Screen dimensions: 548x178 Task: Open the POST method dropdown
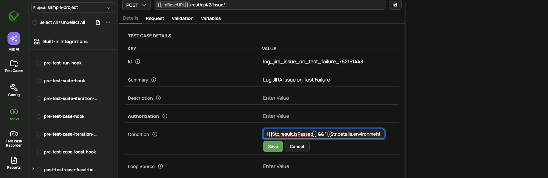[137, 5]
